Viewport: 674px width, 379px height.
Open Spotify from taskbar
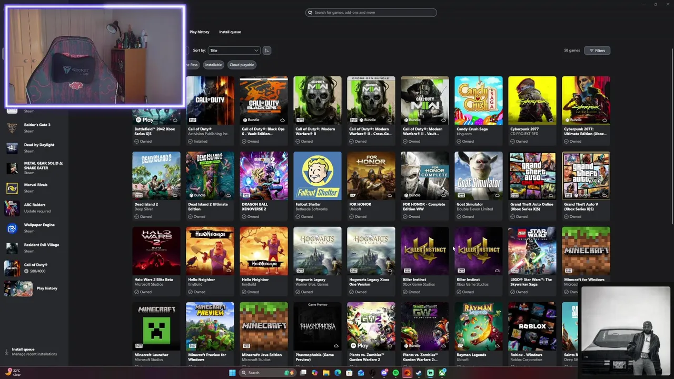pyautogui.click(x=395, y=373)
